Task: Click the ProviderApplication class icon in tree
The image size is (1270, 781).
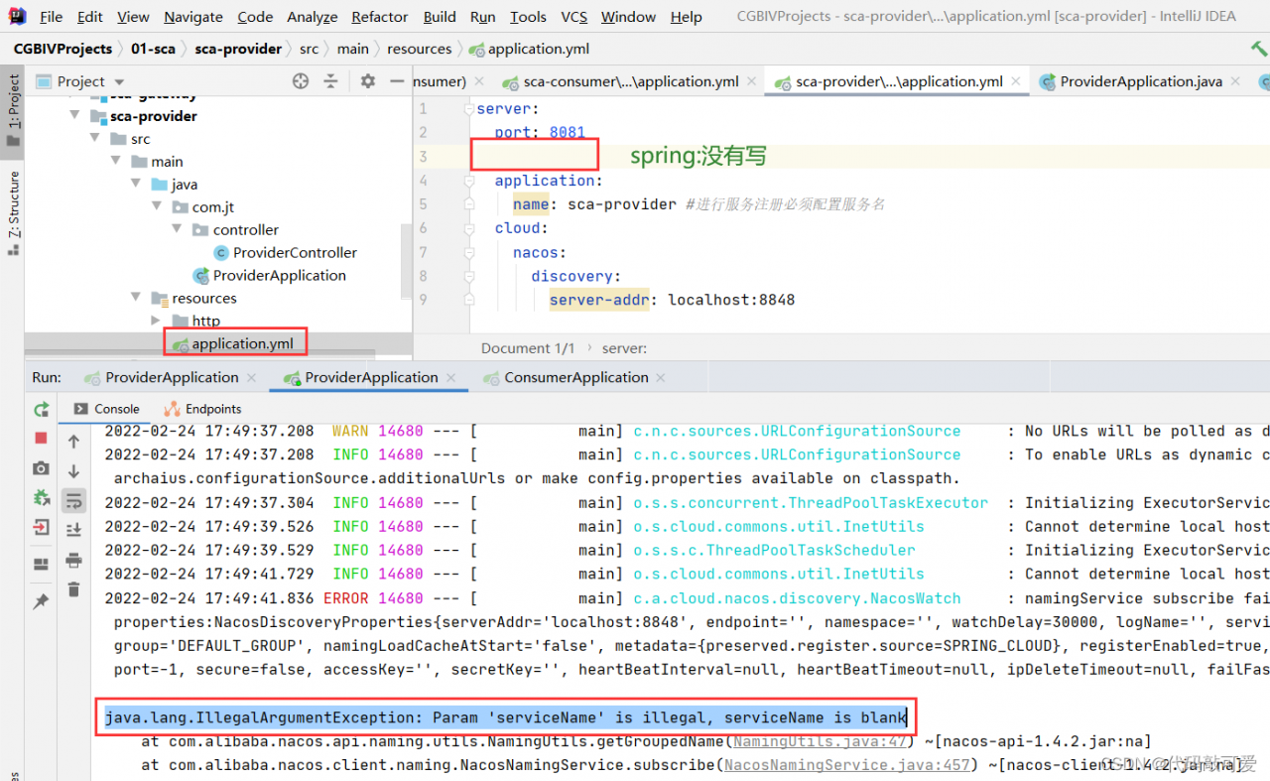Action: point(200,276)
